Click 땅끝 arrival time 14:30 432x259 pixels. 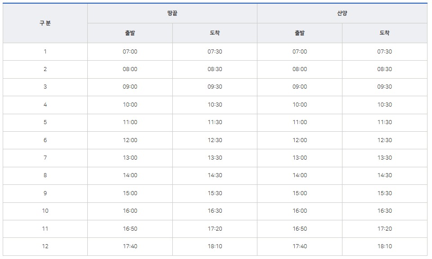[x=215, y=176]
